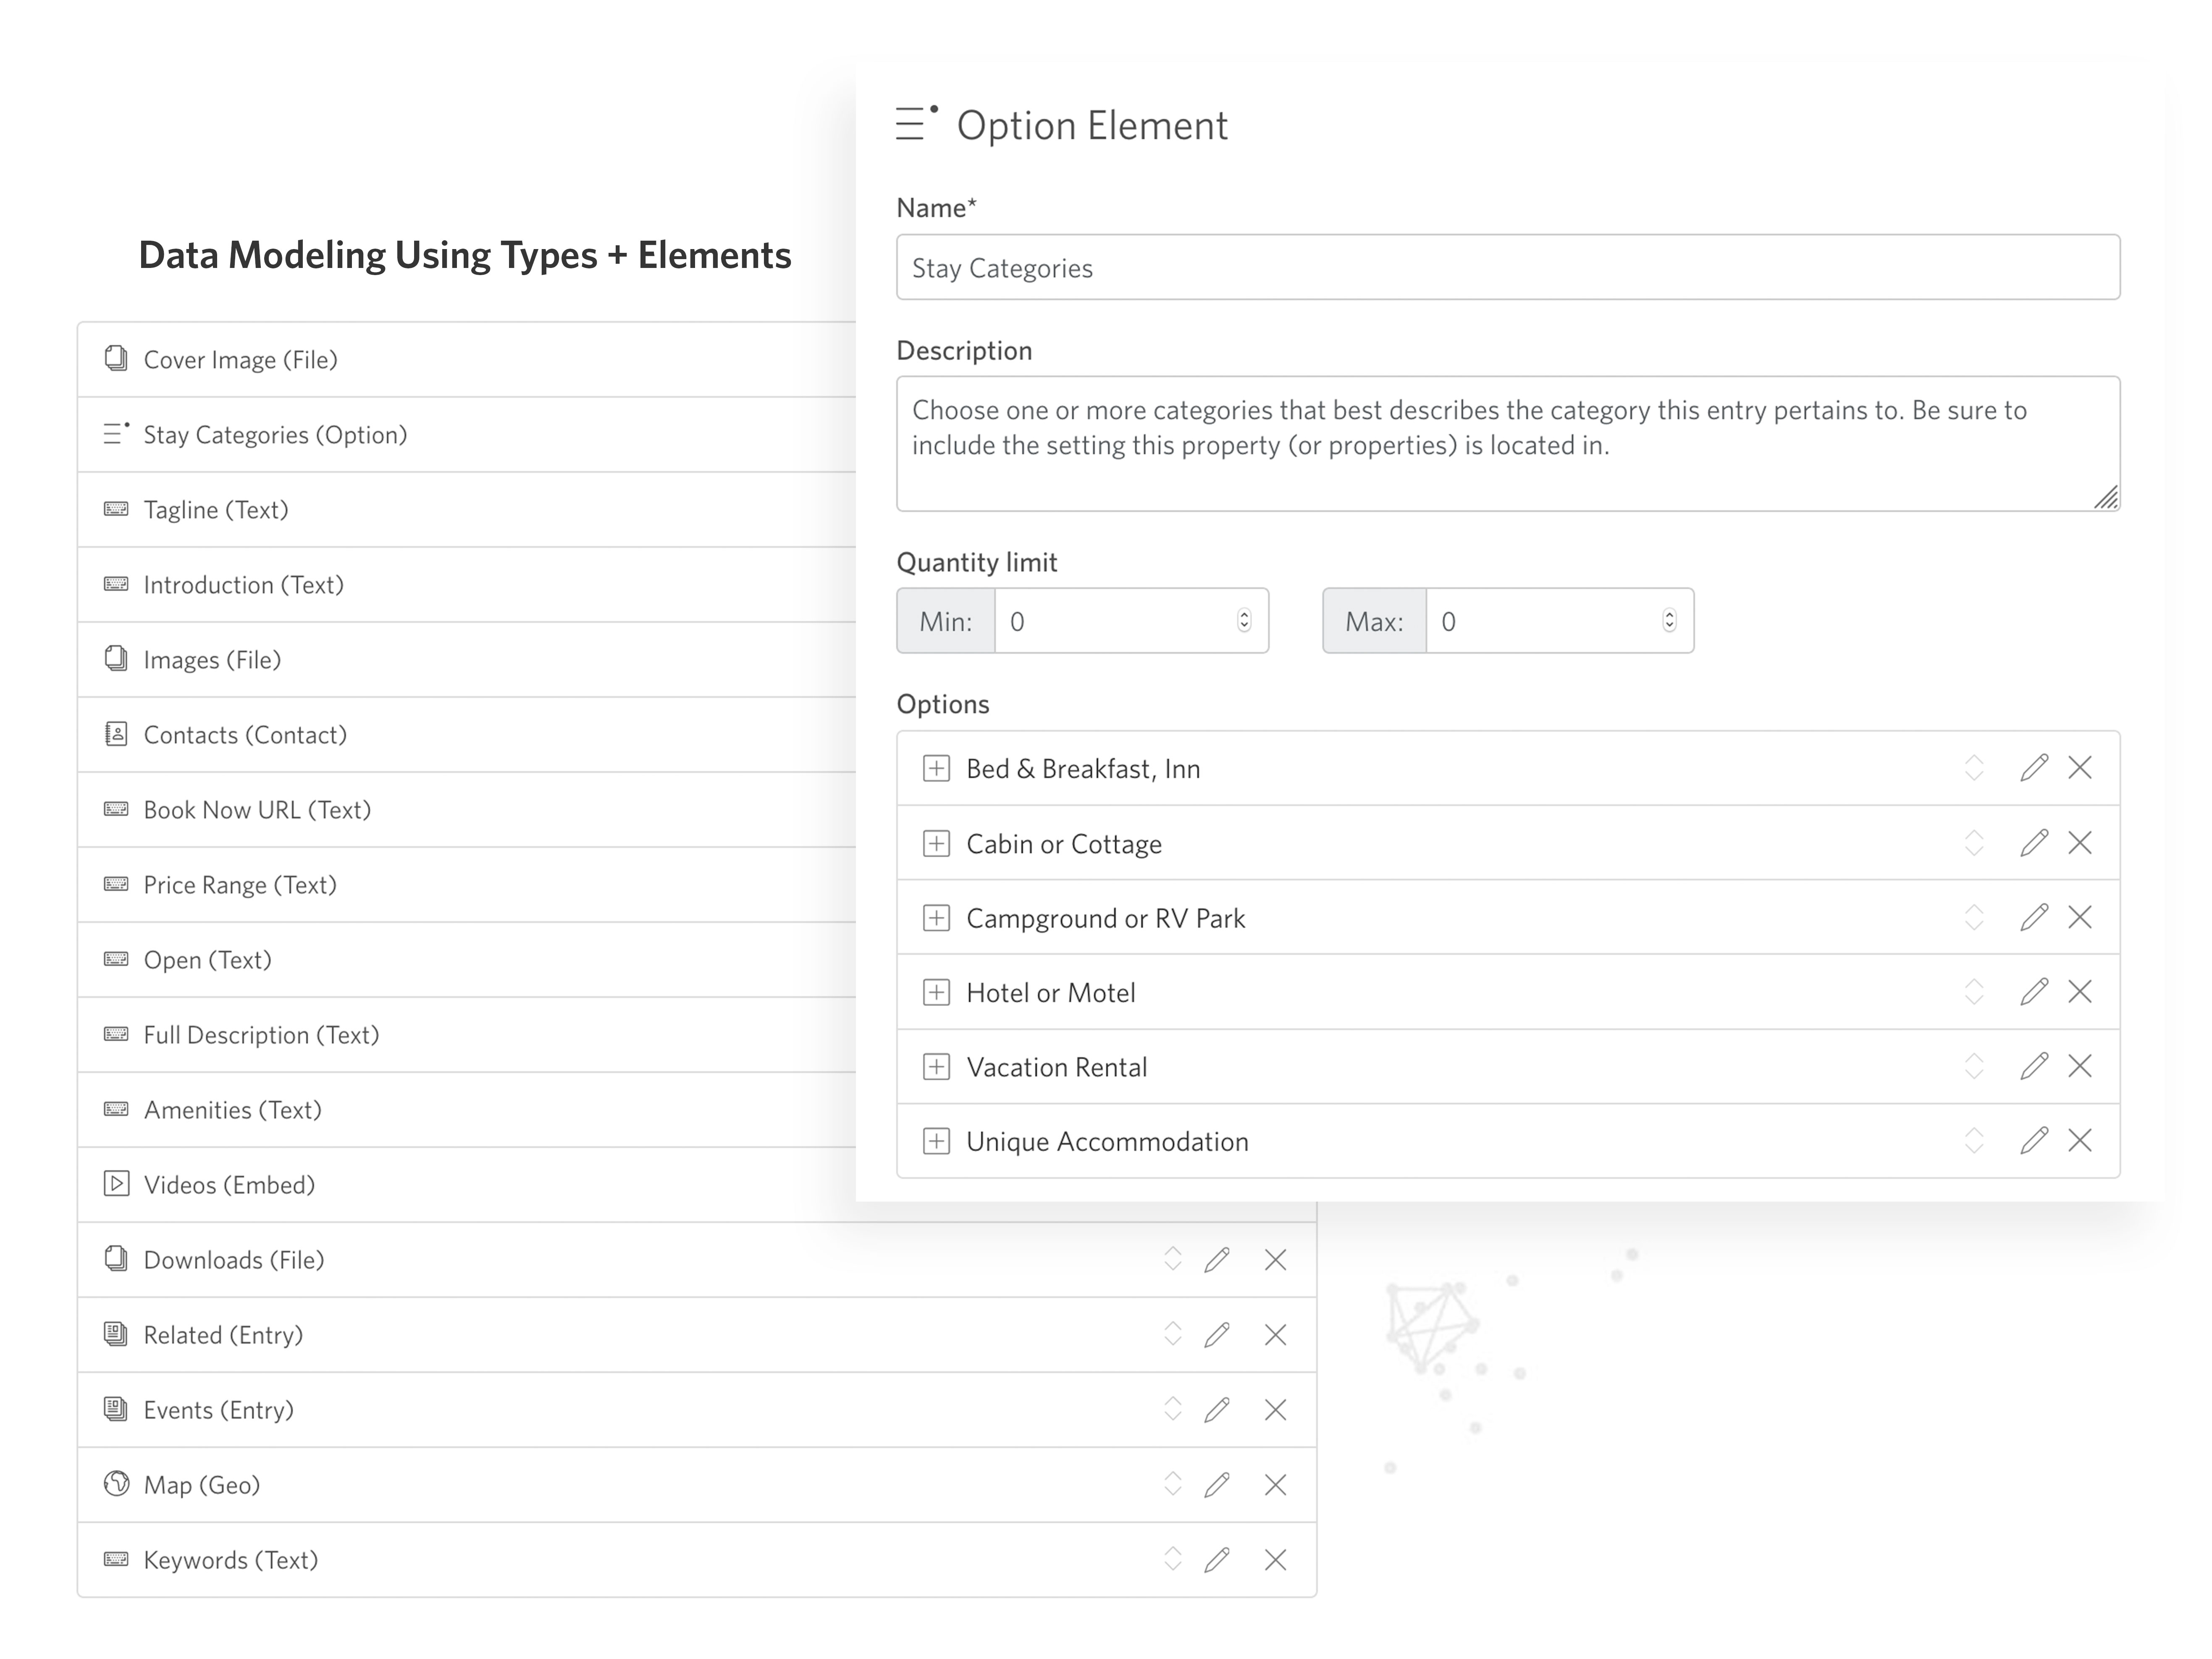Select the Stay Categories (Option) row
Viewport: 2212px width, 1659px height.
click(467, 435)
